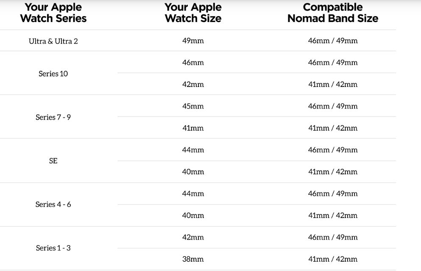The width and height of the screenshot is (421, 271).
Task: Click the "Compatible Nomad Band Size" column header
Action: [333, 13]
